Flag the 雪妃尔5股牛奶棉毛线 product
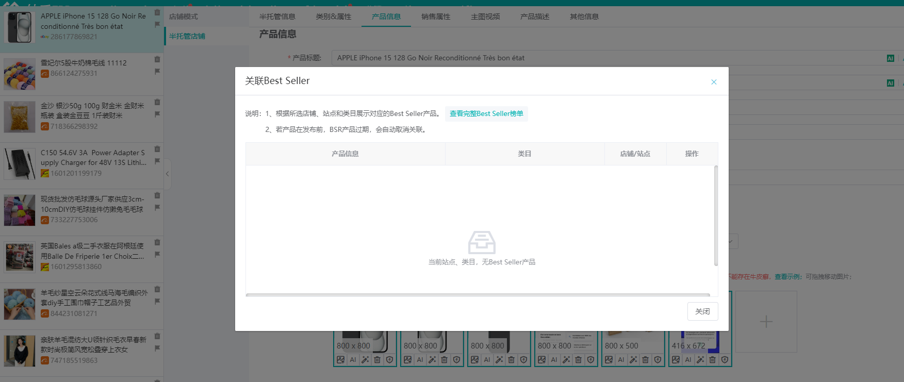The width and height of the screenshot is (904, 382). pyautogui.click(x=157, y=72)
